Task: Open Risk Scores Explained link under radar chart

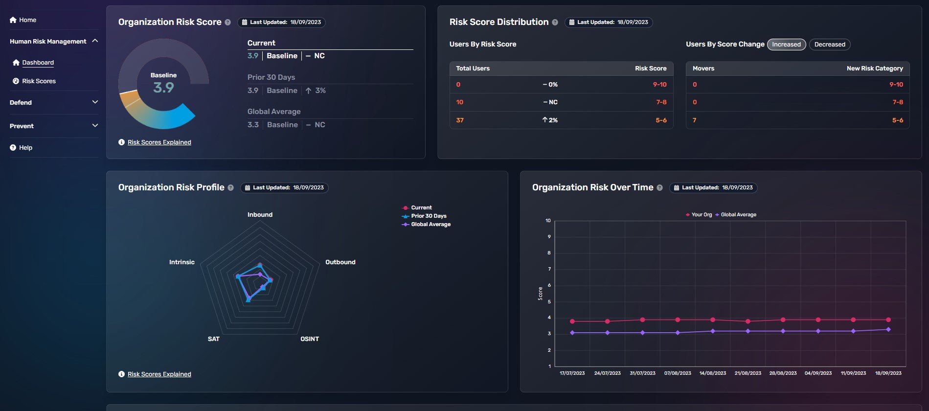Action: click(x=159, y=374)
